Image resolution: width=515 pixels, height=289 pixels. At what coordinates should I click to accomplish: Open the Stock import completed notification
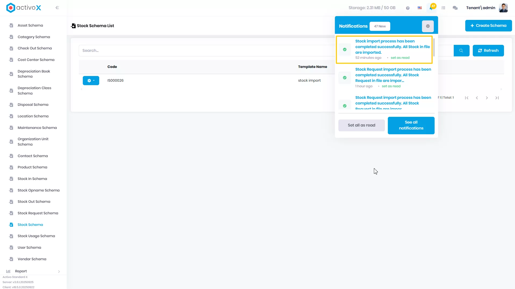(x=392, y=47)
